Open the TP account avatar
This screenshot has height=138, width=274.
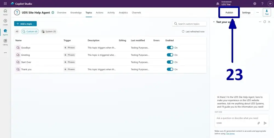(x=270, y=4)
